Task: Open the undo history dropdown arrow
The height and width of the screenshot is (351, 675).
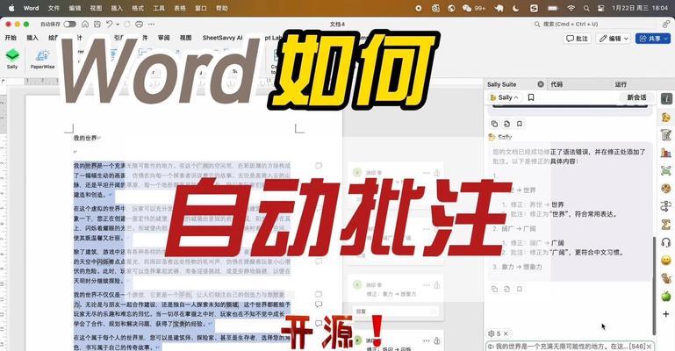Action: click(x=118, y=25)
